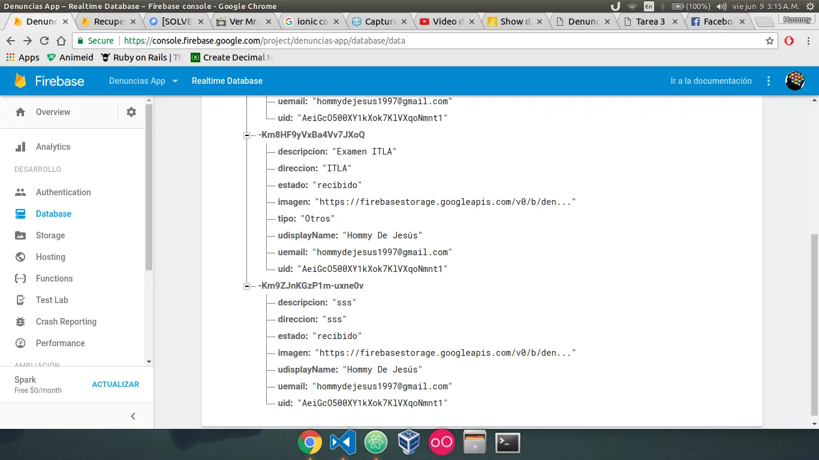Select the Hommy Chrome profile button
This screenshot has width=819, height=460.
tap(797, 20)
